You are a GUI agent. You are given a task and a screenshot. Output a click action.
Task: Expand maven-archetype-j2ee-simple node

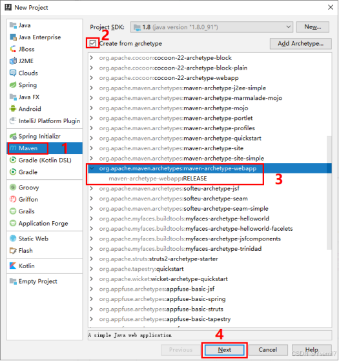[92, 88]
